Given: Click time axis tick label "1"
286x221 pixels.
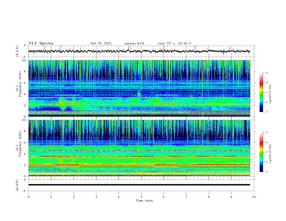Looking at the screenshot, I should [51, 197].
